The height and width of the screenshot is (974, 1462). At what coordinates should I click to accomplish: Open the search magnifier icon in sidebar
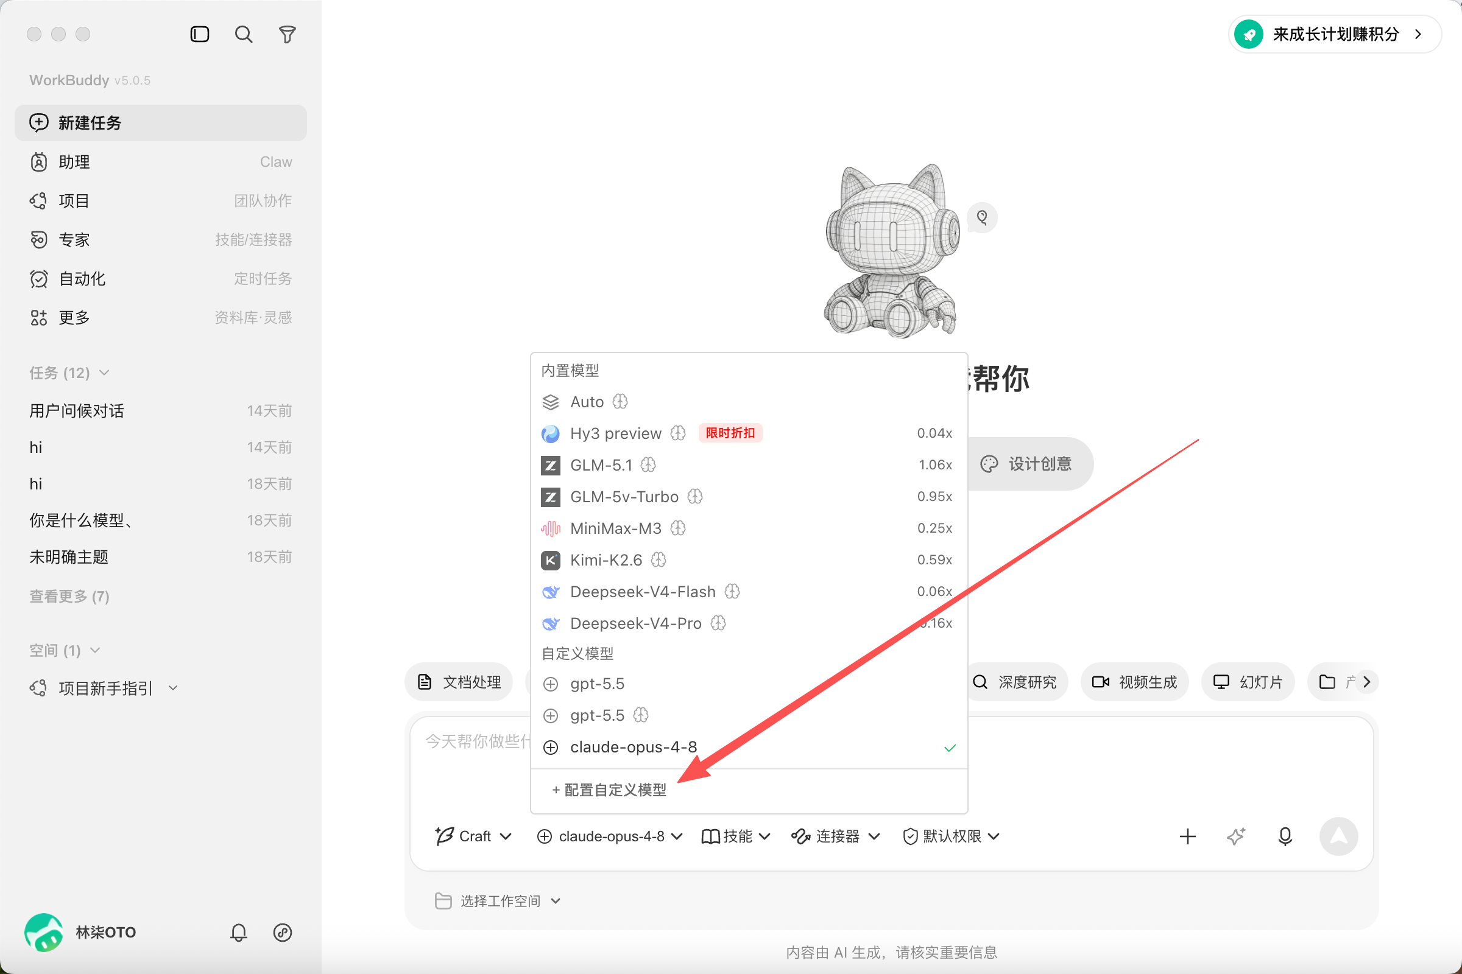click(x=244, y=34)
